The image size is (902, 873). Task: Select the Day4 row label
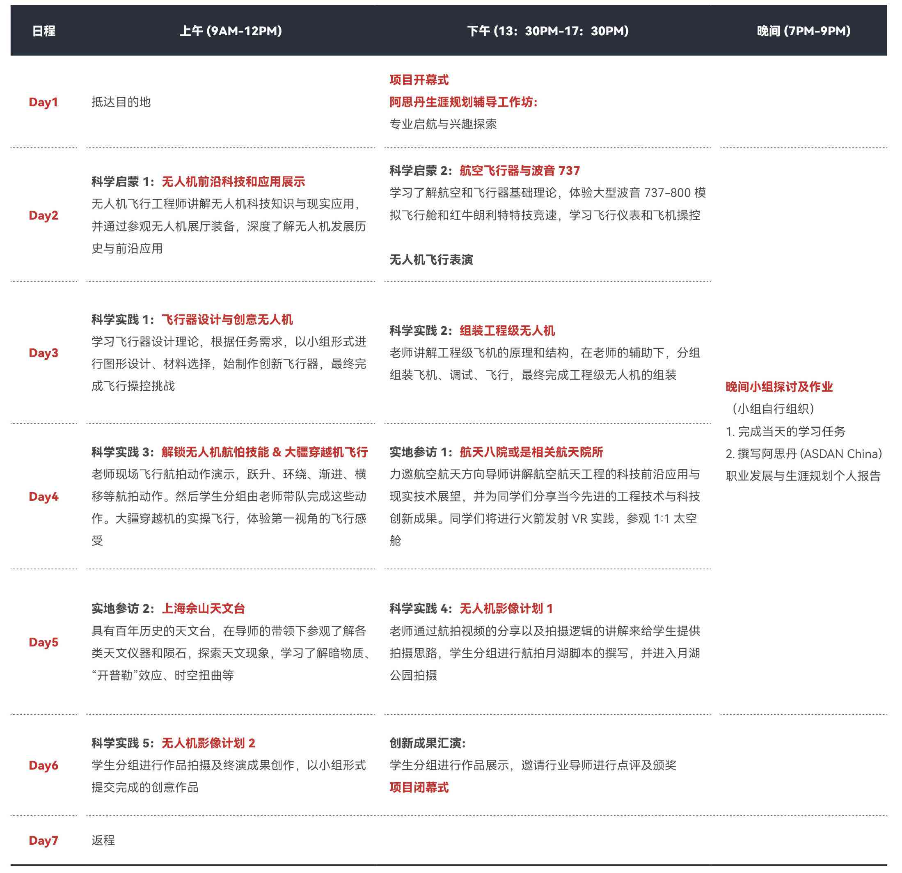(43, 496)
